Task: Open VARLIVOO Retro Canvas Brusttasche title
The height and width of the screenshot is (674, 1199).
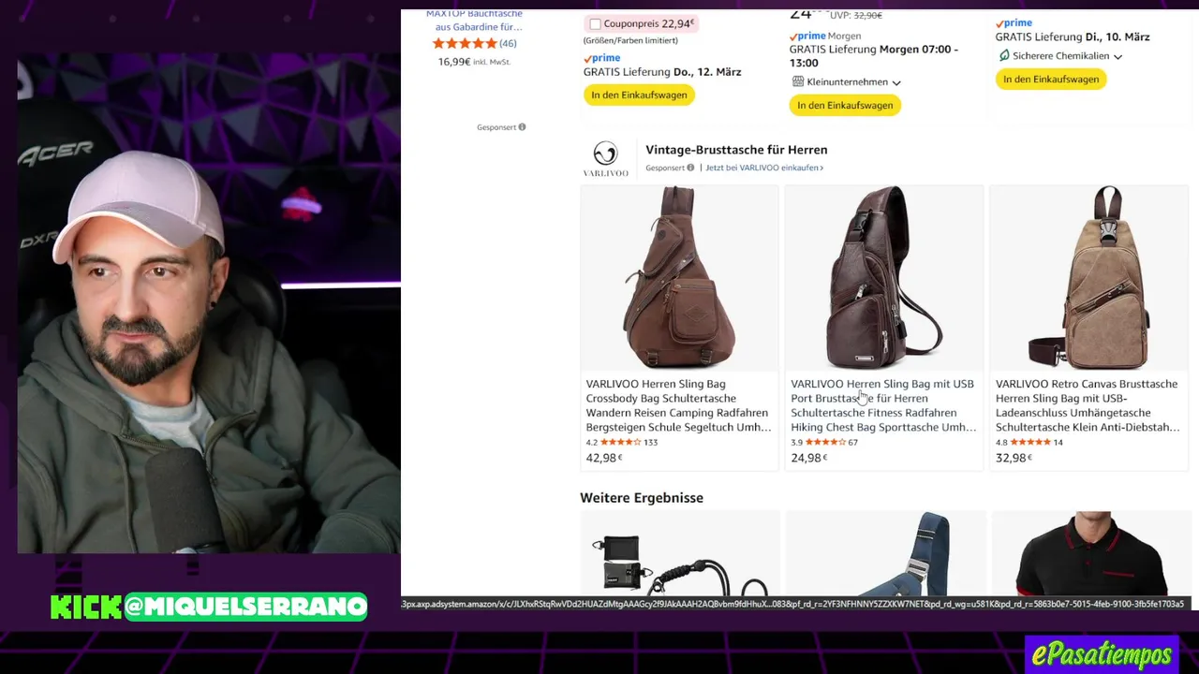Action: [x=1088, y=405]
